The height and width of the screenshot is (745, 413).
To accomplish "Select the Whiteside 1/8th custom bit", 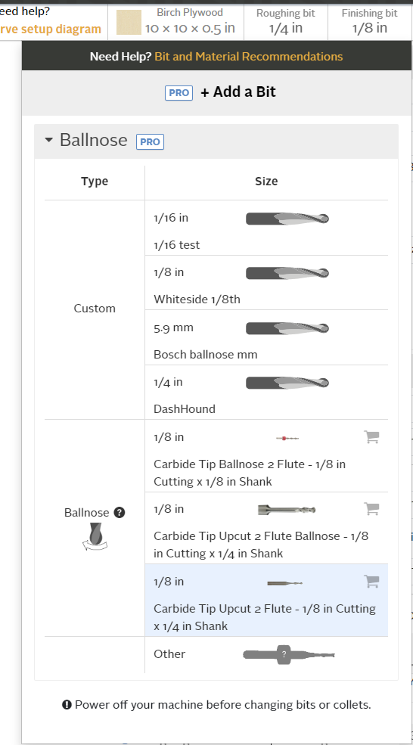I will pos(266,283).
